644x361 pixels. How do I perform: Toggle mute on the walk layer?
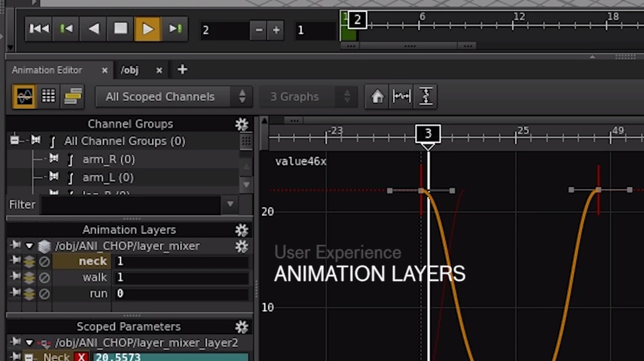point(44,278)
